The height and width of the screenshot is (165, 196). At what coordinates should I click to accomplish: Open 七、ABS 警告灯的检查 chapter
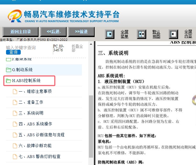[x=40, y=157]
